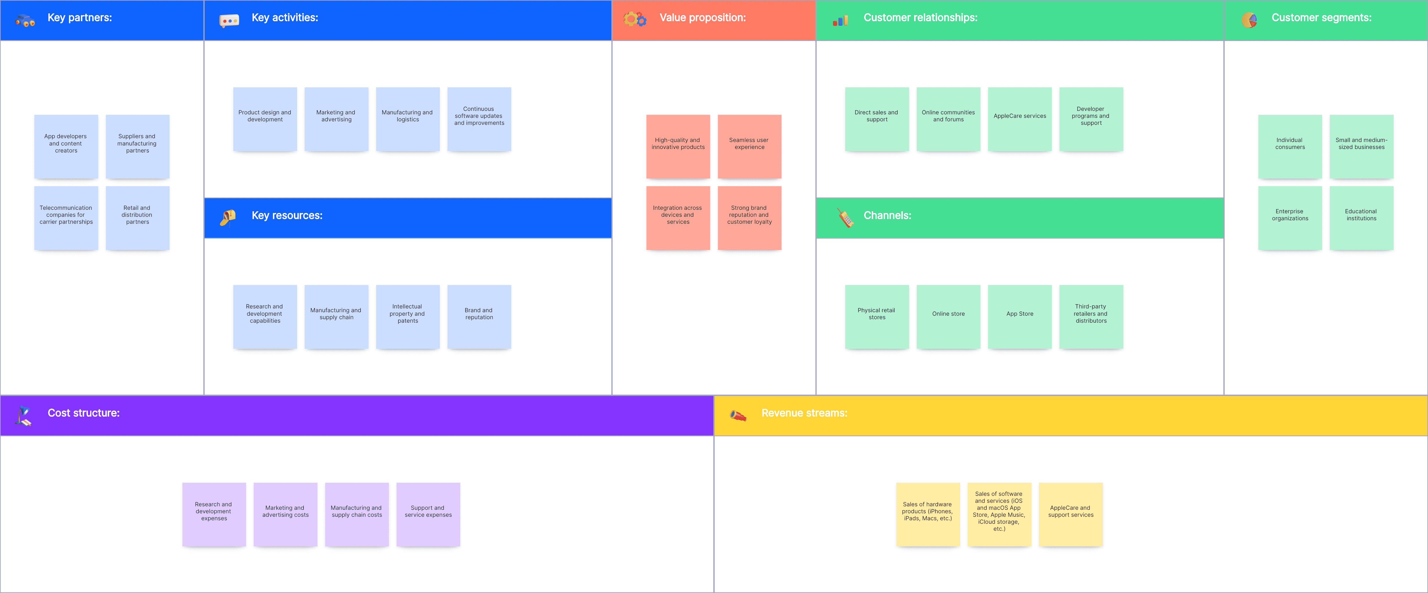
Task: Select 'Manufacturing and logistics' sticky note
Action: tap(408, 119)
